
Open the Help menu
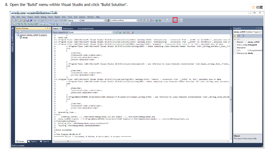click(98, 17)
